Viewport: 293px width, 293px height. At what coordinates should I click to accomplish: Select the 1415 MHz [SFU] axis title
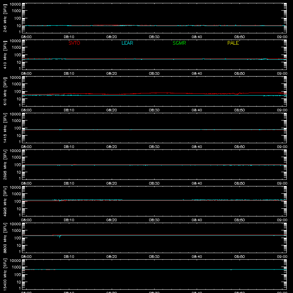(5, 128)
